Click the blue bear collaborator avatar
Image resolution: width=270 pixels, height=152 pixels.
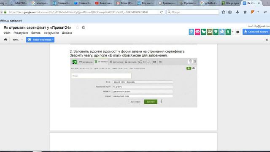tap(192, 32)
